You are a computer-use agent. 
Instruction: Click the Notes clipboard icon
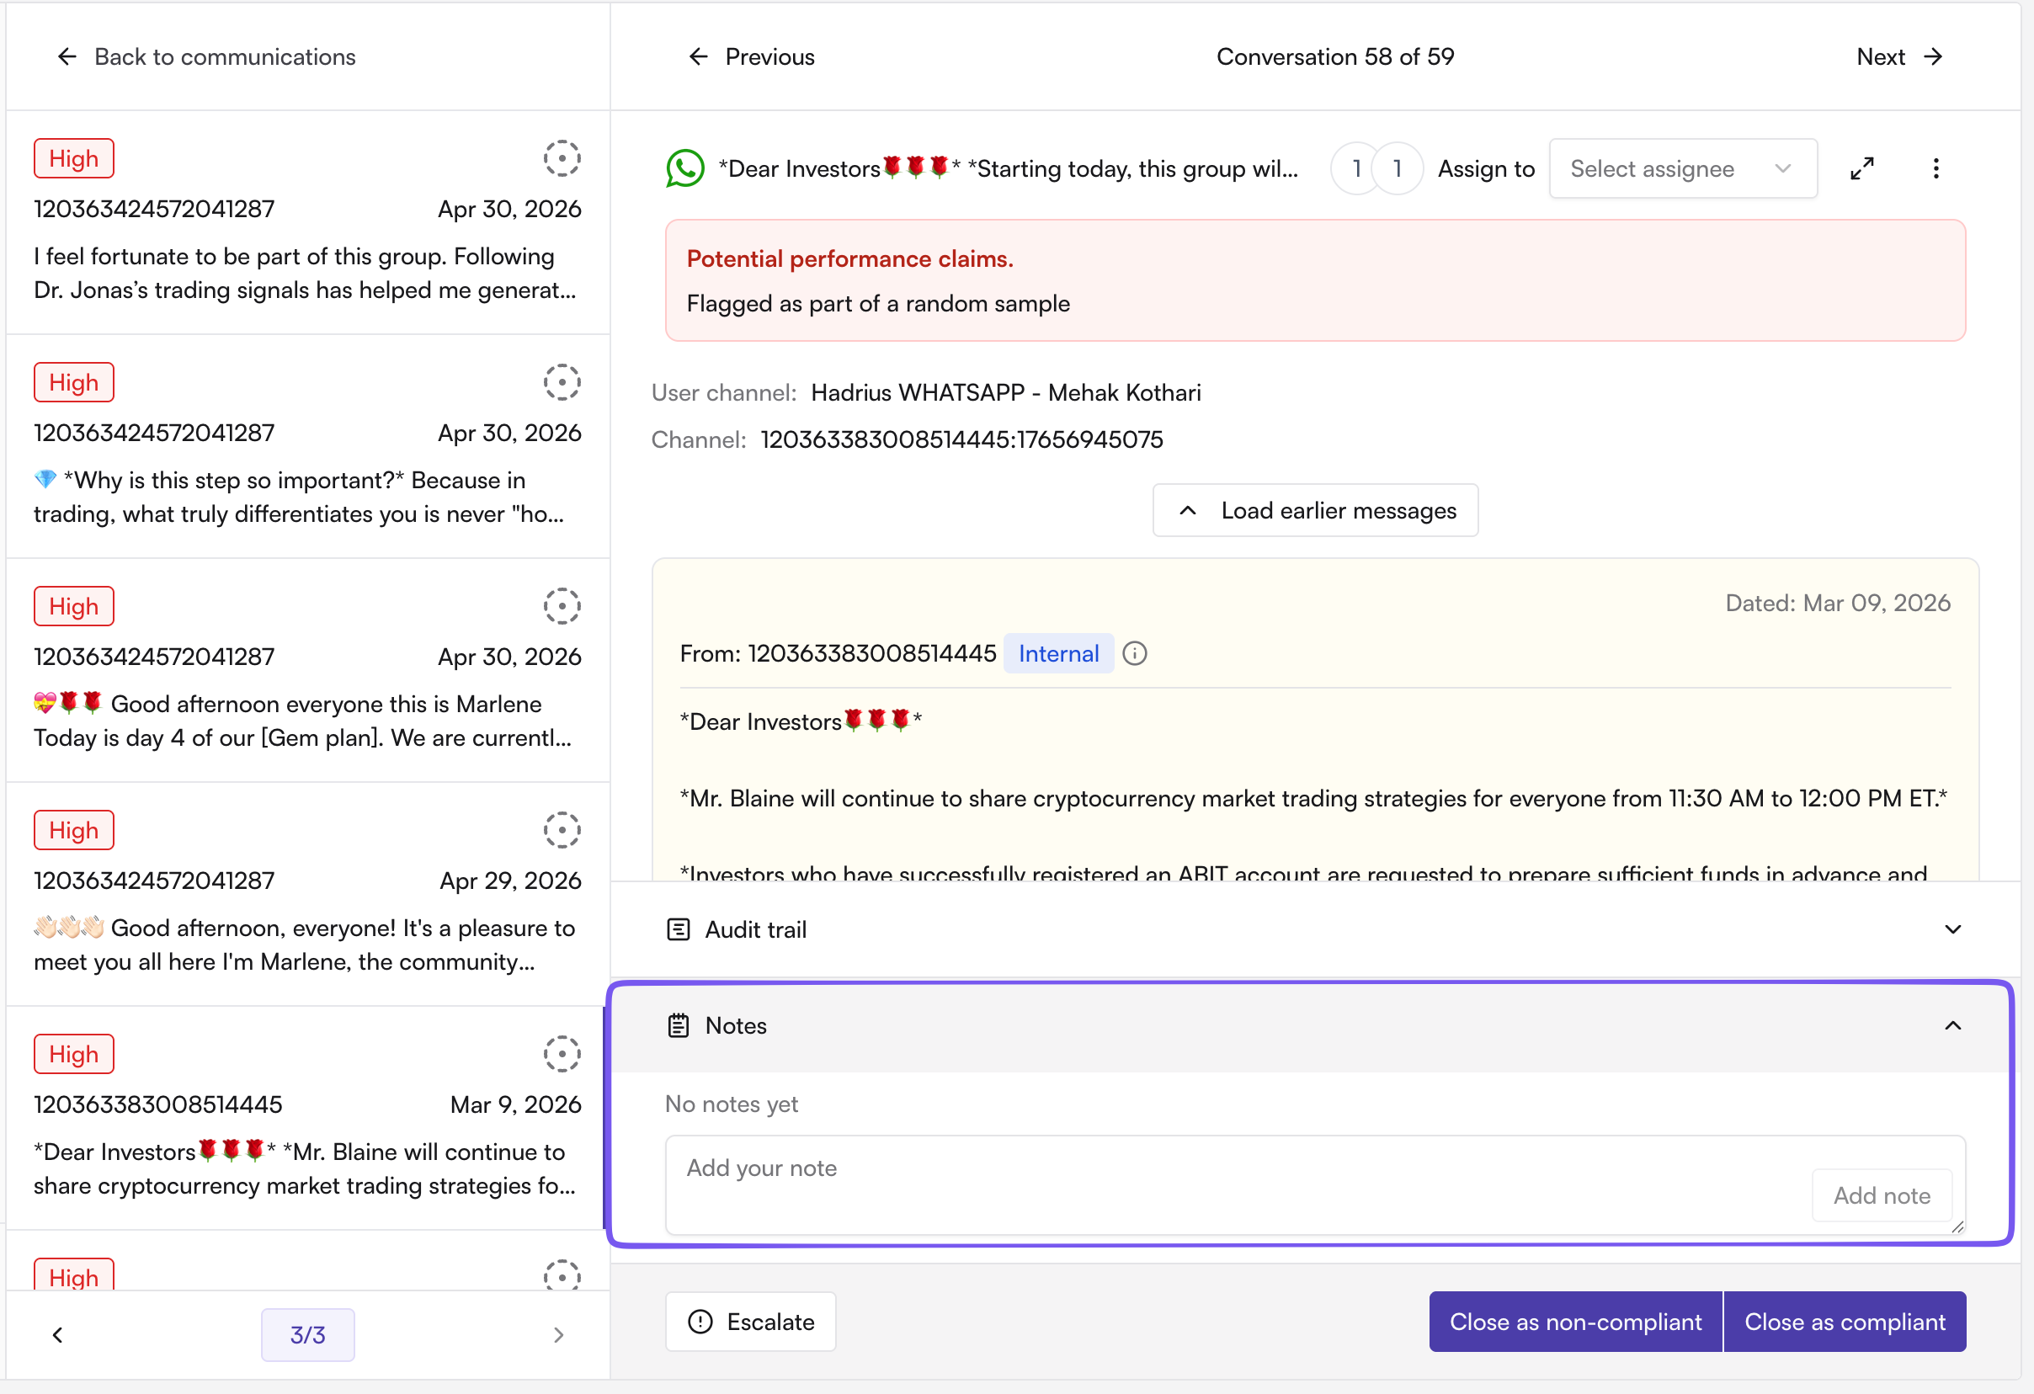point(679,1025)
